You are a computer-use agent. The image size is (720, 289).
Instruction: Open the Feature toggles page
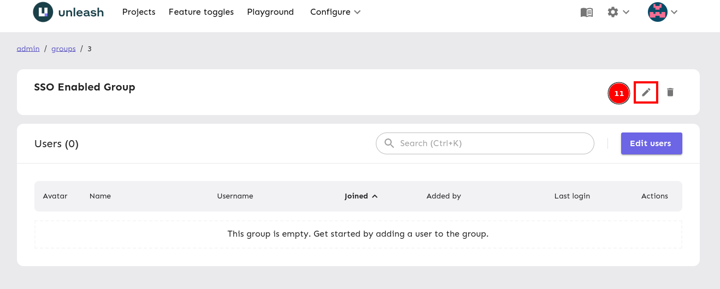click(201, 12)
